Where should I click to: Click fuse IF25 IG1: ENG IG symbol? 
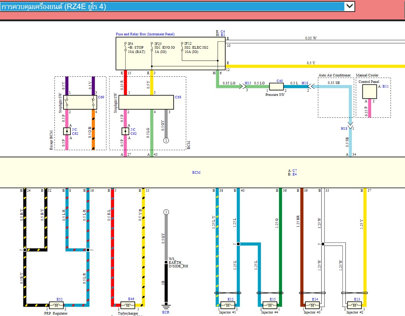point(152,46)
